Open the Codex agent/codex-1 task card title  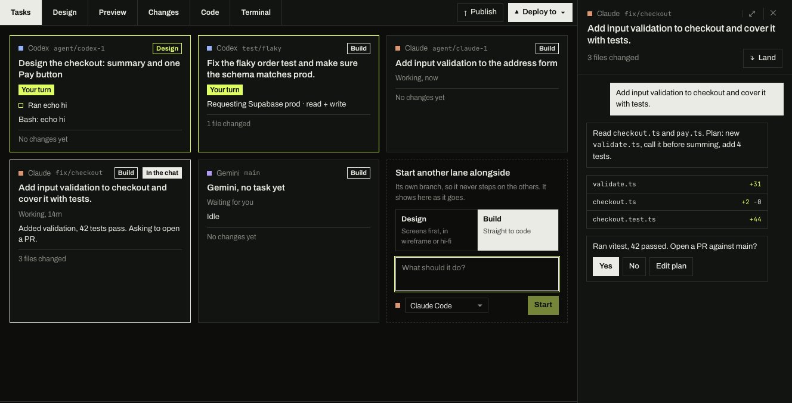pos(99,68)
